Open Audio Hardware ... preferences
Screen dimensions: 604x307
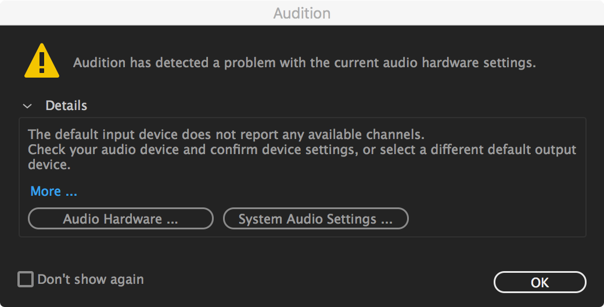tap(121, 219)
